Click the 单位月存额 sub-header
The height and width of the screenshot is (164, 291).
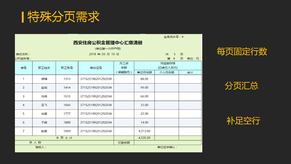144,72
